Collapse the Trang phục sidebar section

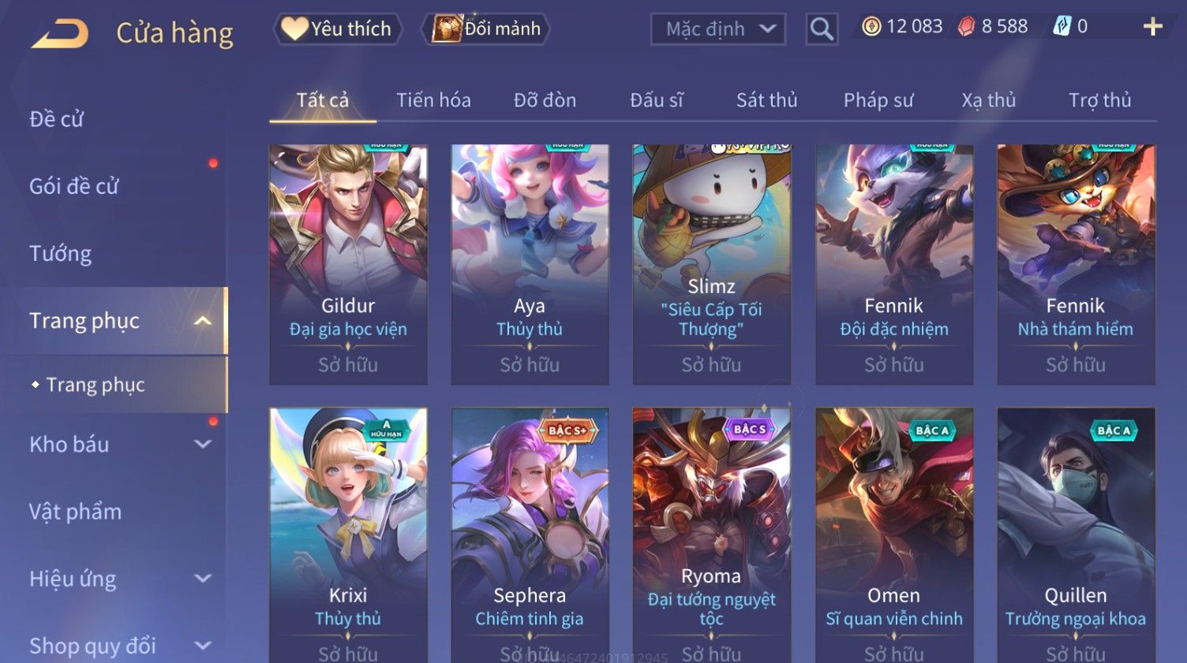click(203, 321)
